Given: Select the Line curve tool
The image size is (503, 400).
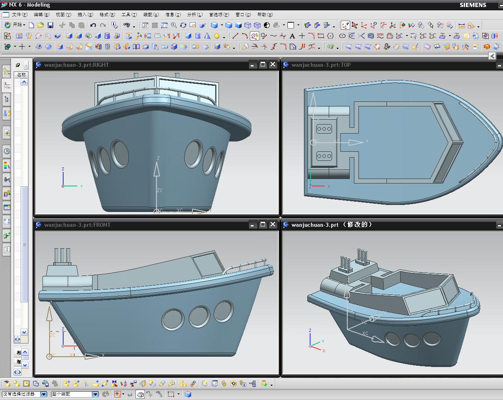Looking at the screenshot, I should click(235, 36).
